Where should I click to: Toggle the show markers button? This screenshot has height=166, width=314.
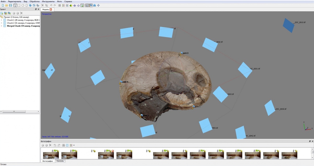[x=91, y=5]
